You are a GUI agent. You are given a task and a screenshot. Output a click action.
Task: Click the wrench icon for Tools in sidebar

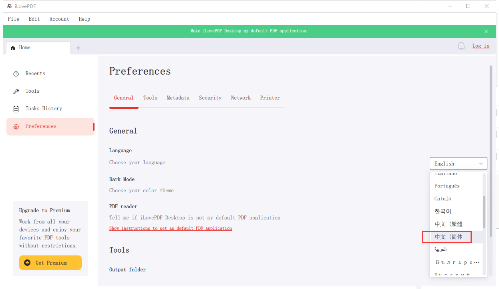tap(16, 91)
